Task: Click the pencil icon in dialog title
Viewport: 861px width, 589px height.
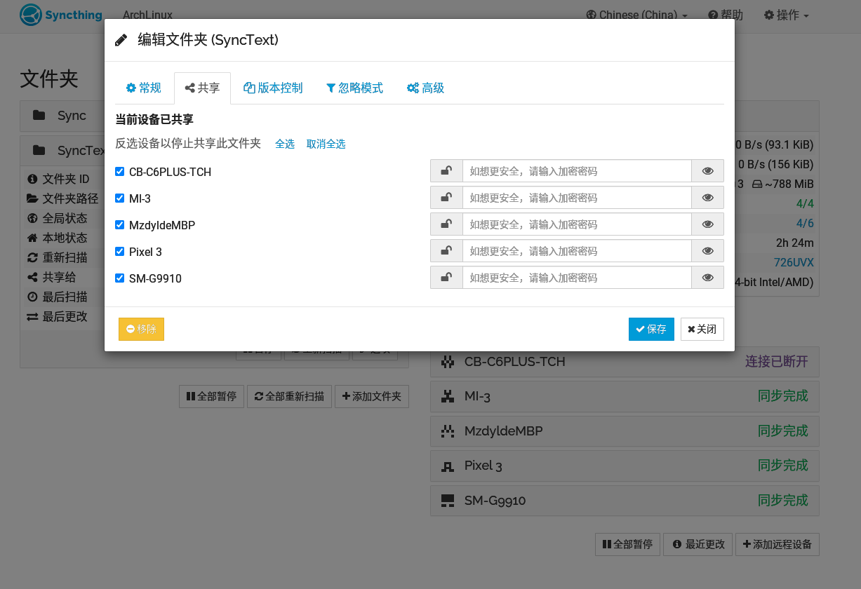Action: tap(121, 40)
